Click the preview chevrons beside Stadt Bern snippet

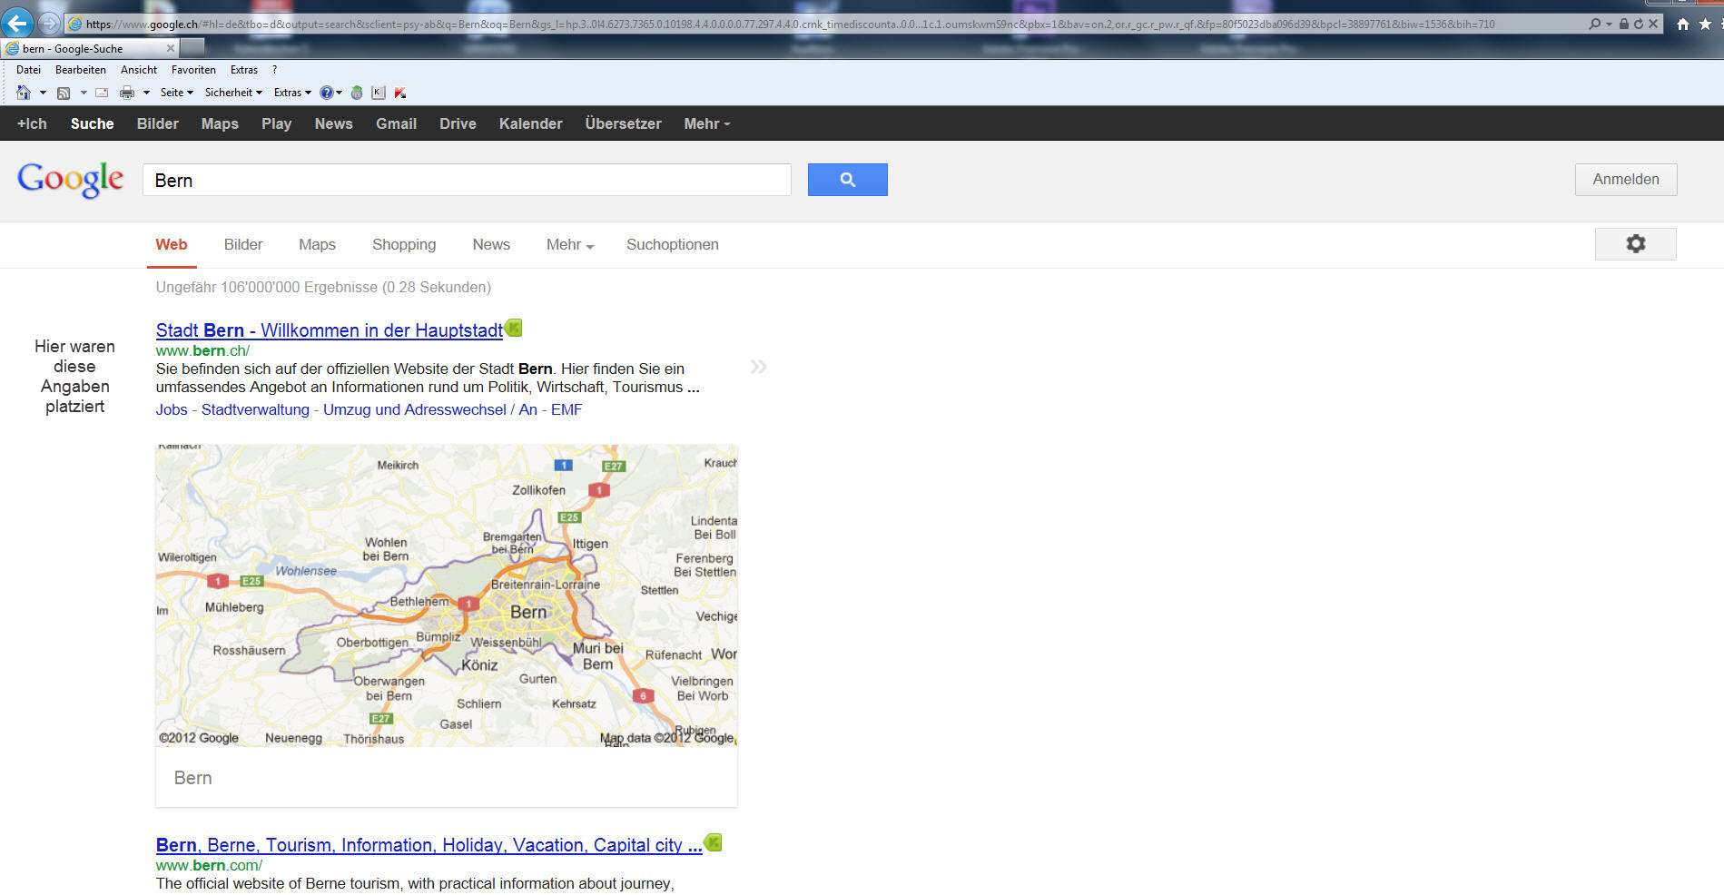click(758, 367)
